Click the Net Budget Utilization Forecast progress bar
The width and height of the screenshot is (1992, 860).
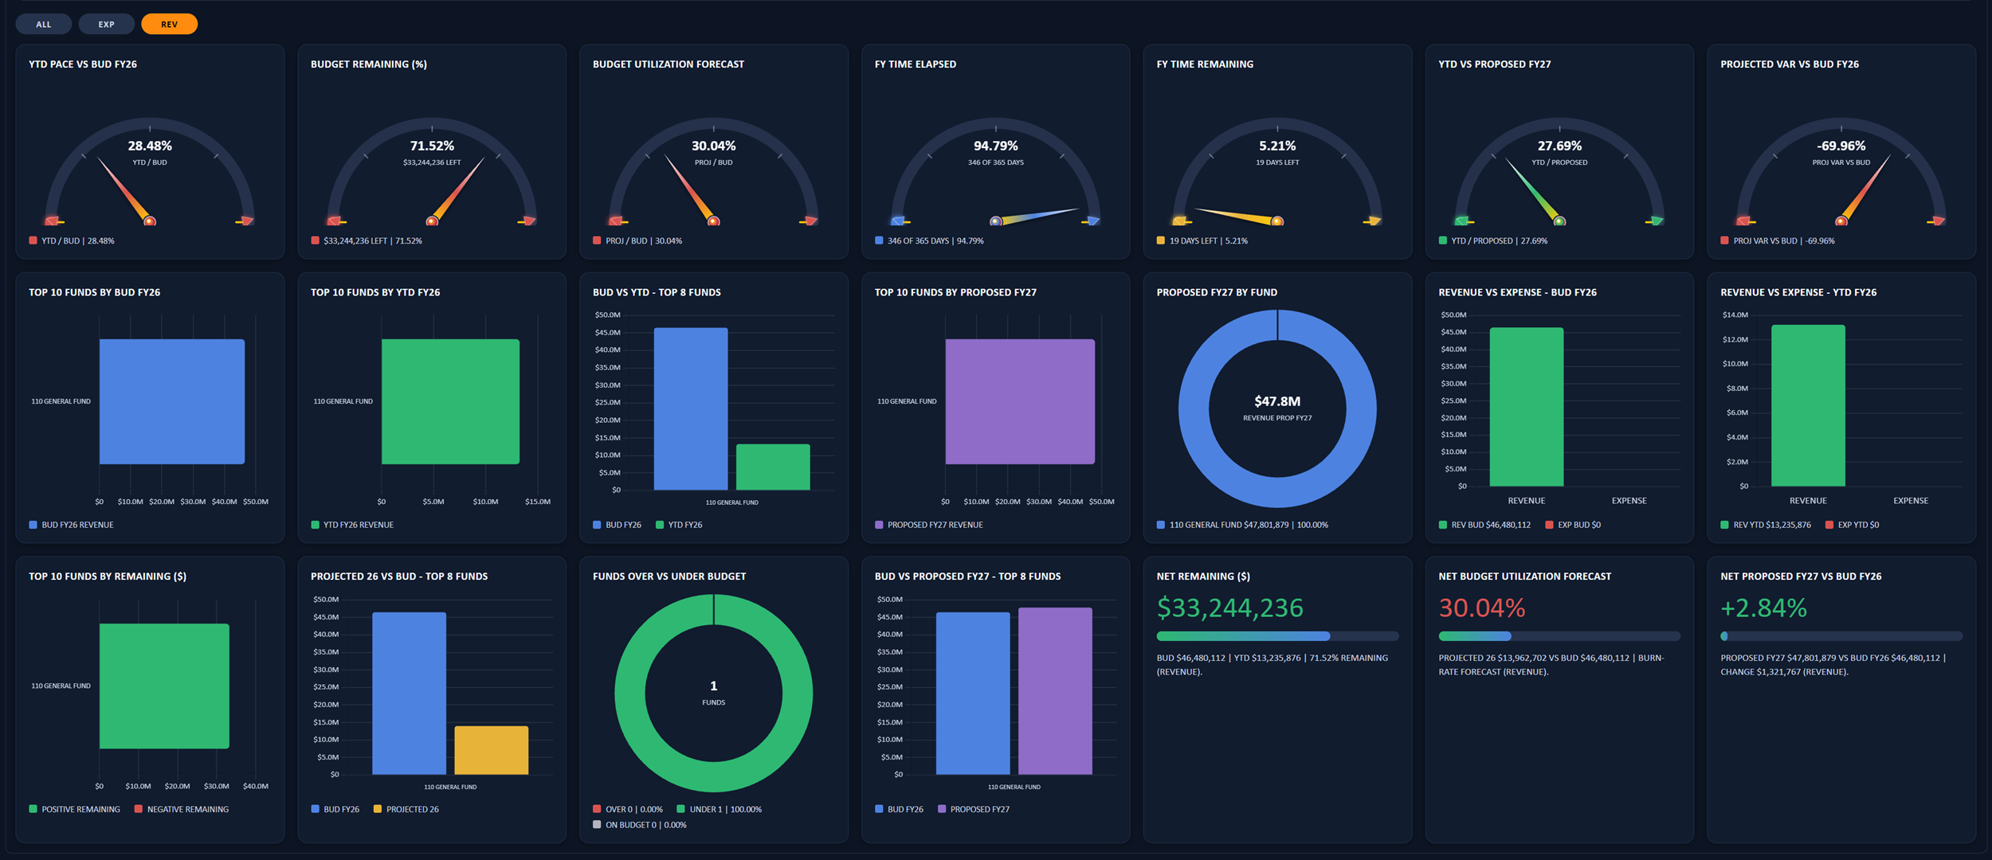pos(1559,636)
